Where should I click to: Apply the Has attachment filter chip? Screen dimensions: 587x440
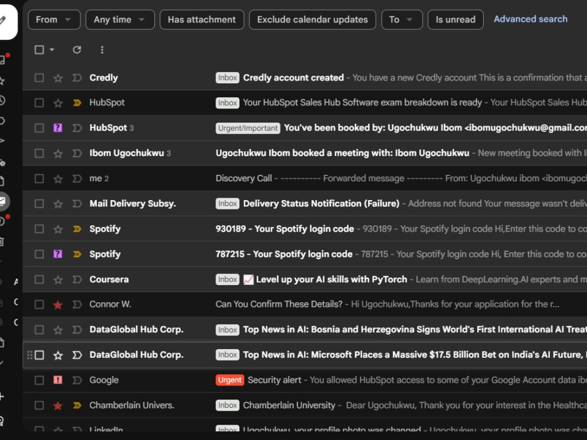pyautogui.click(x=202, y=19)
